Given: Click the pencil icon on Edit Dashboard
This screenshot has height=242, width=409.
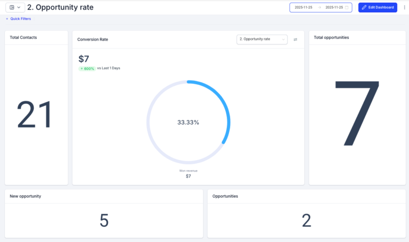Looking at the screenshot, I should point(364,7).
